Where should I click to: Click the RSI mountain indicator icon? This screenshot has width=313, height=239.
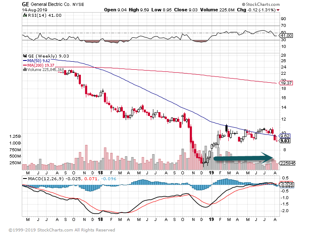pyautogui.click(x=25, y=15)
